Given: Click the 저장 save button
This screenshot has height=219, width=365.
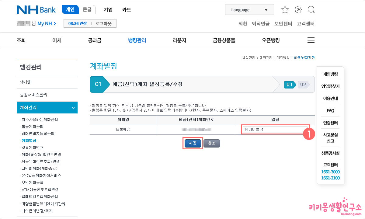Looking at the screenshot, I should pyautogui.click(x=193, y=143).
